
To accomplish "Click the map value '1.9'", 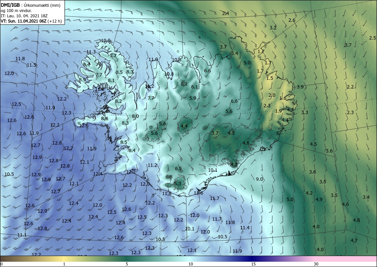I will click(x=278, y=111).
